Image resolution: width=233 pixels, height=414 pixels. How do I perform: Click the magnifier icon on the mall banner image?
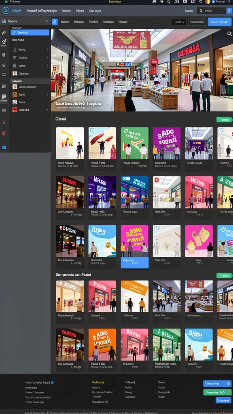tap(229, 34)
